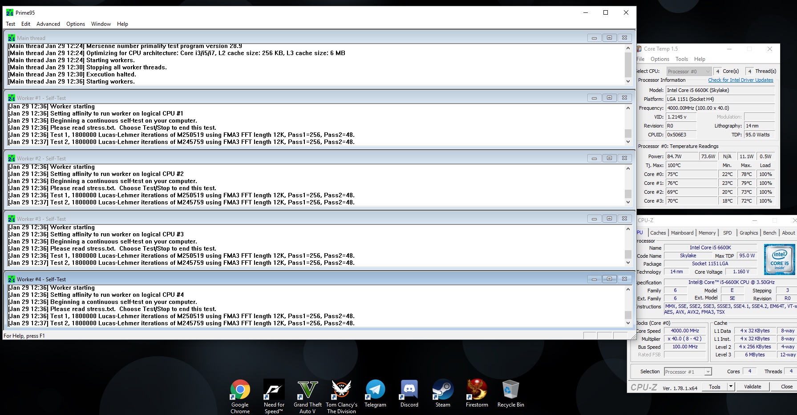Switch to the Bench tab in CPU-Z
The height and width of the screenshot is (415, 797).
pos(769,233)
